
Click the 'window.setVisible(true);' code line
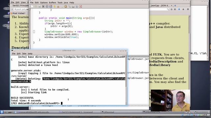(62, 37)
